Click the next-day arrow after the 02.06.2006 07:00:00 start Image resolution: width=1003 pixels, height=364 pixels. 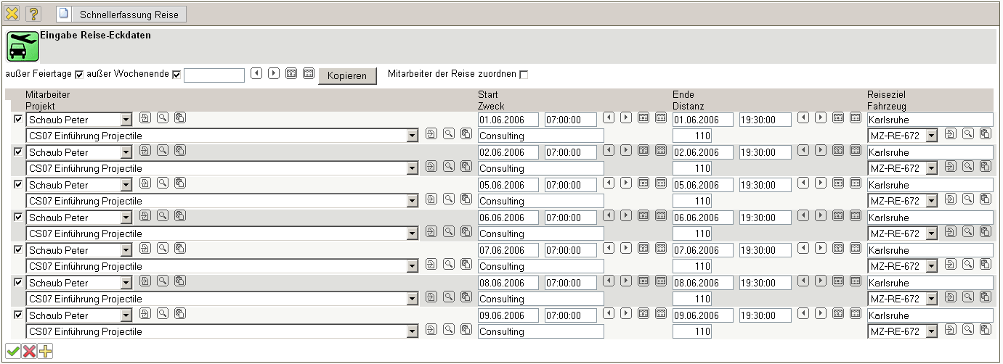click(x=626, y=150)
